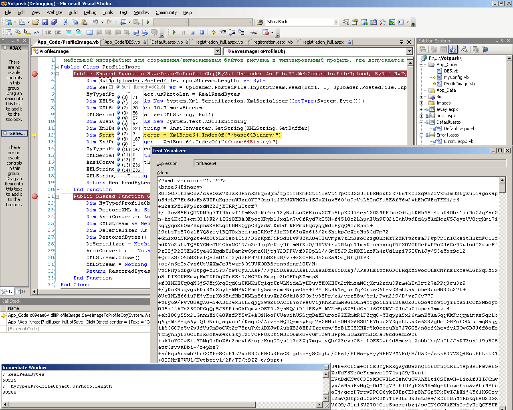The width and height of the screenshot is (513, 410).
Task: Toggle the bookmark icon in text editor toolbar
Action: click(90, 32)
